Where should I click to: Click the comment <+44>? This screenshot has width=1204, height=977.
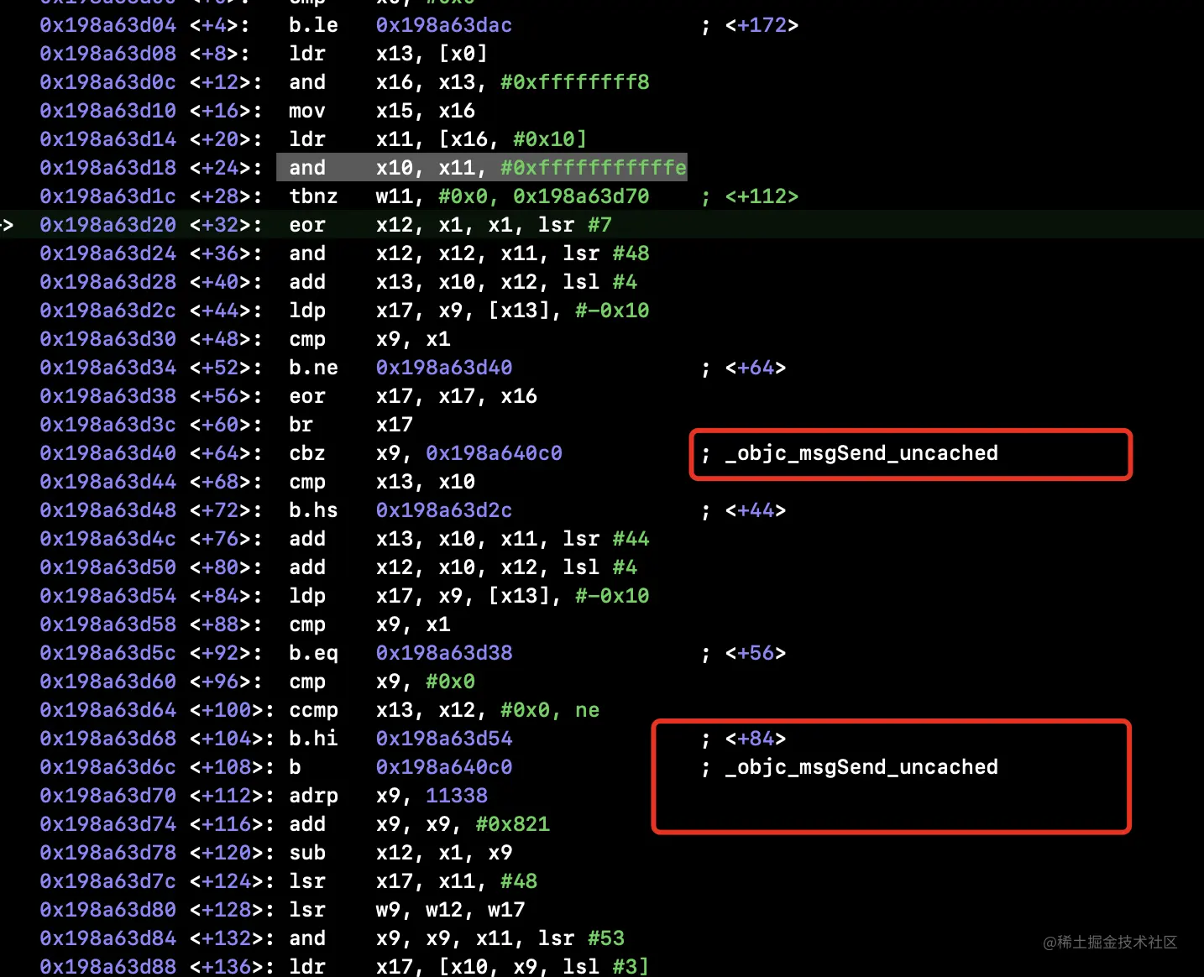756,510
